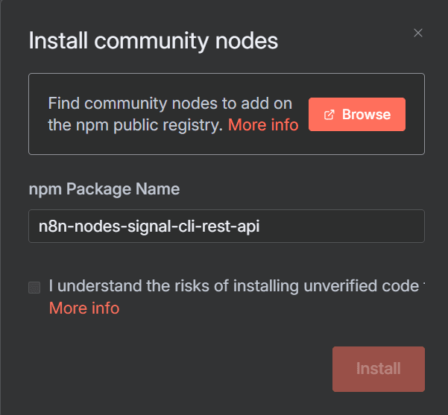Image resolution: width=448 pixels, height=415 pixels.
Task: Click the "Install community nodes" heading
Action: pyautogui.click(x=153, y=40)
